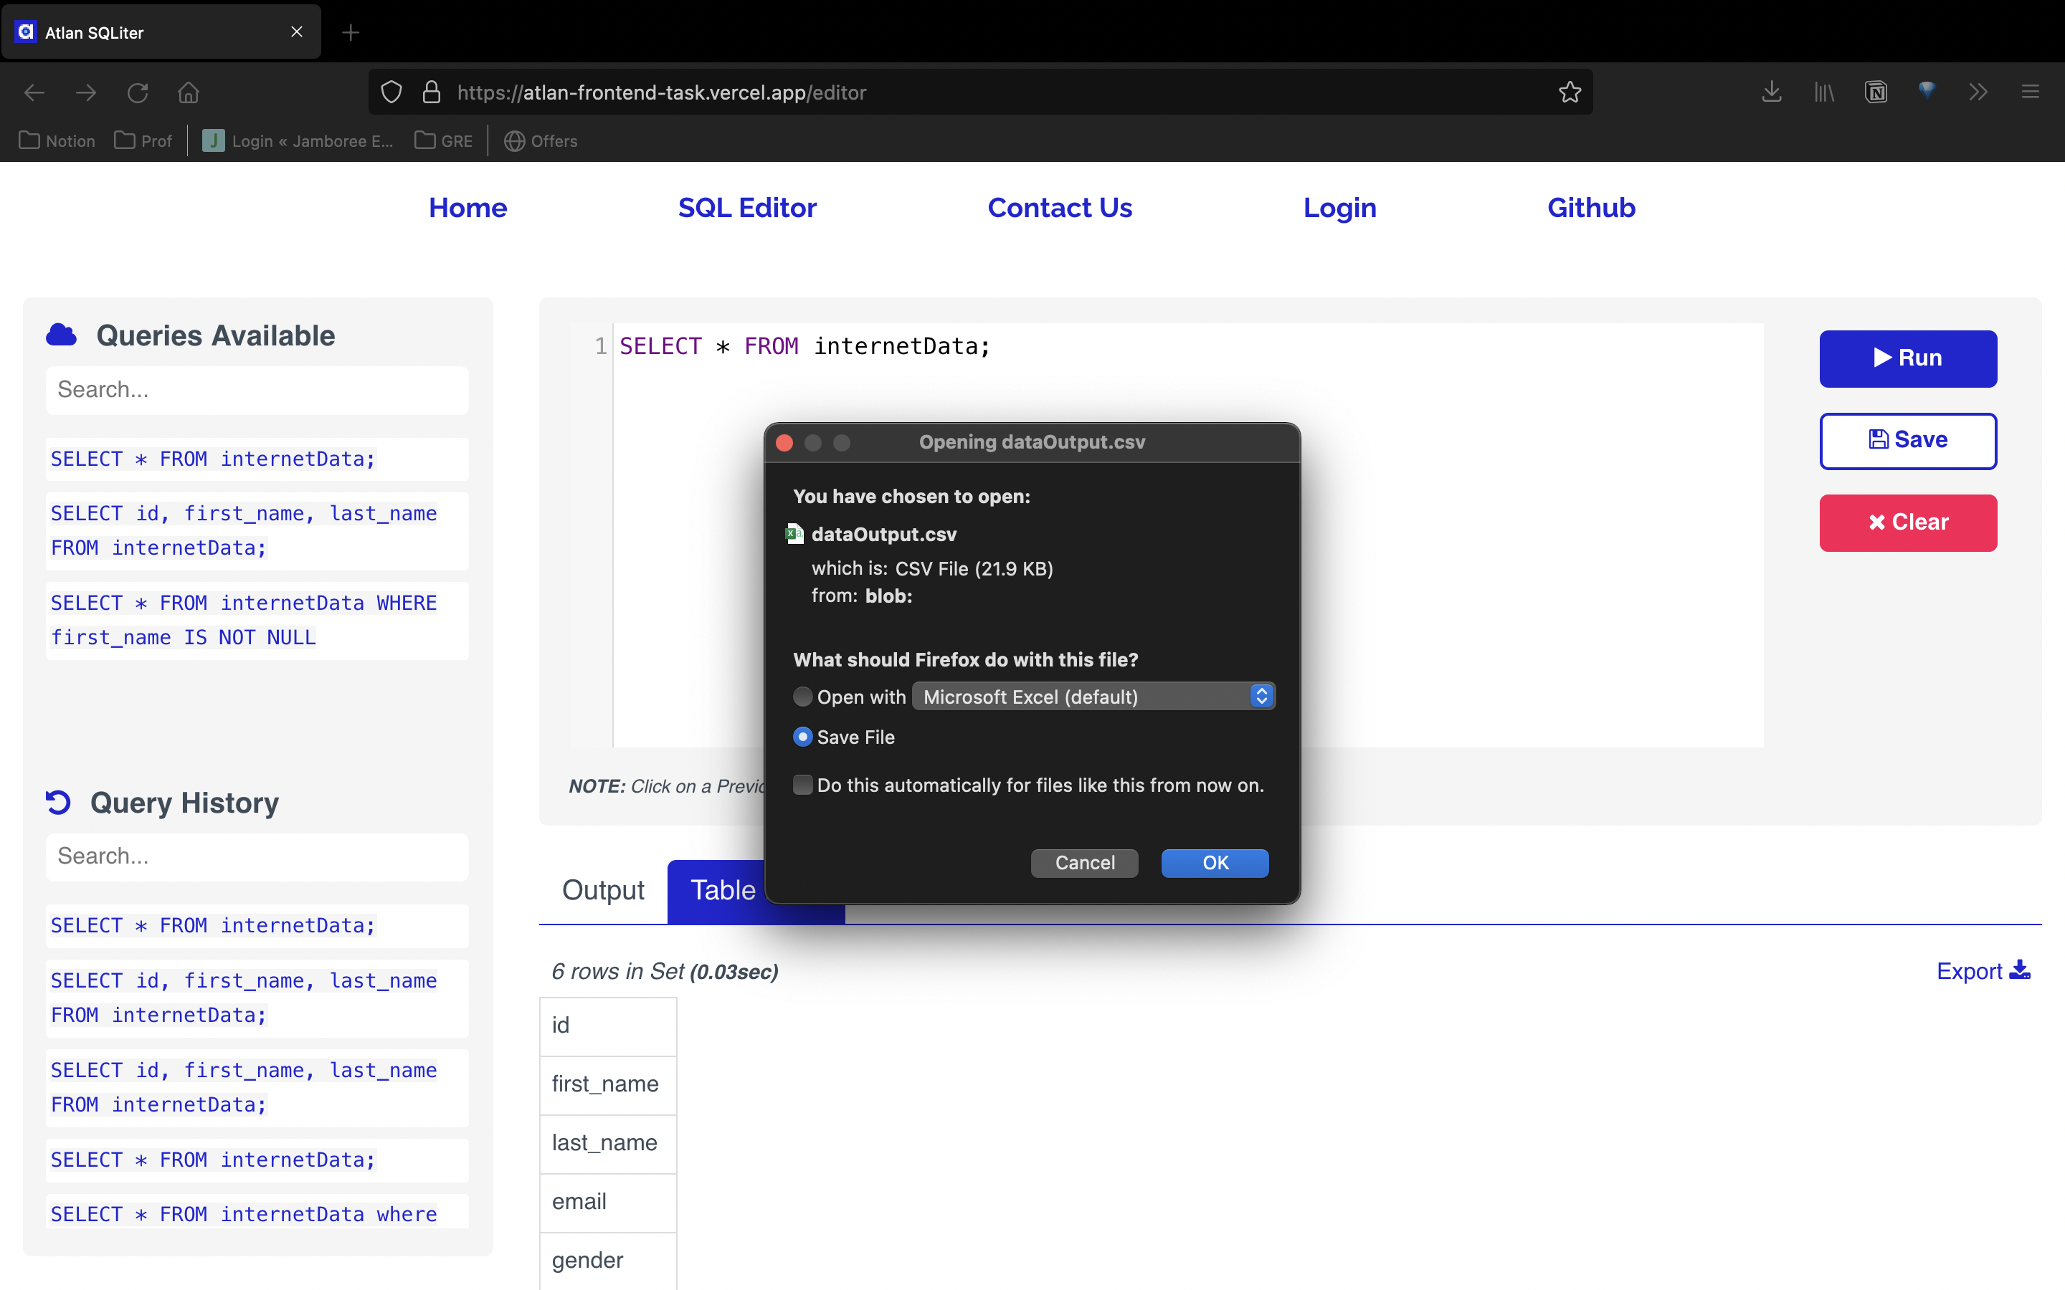Open the Notion extension icon
This screenshot has height=1290, width=2065.
[x=1875, y=92]
